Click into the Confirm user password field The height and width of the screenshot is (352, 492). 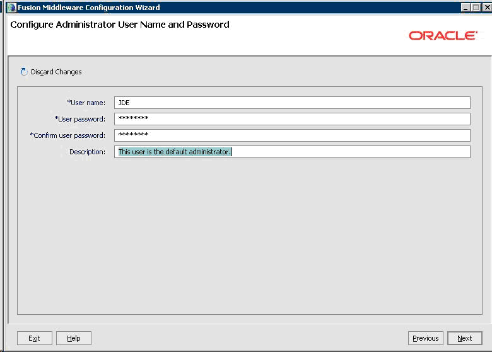[x=292, y=135]
